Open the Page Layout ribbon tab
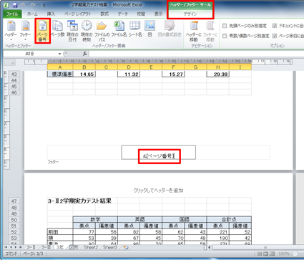Viewport: 304px width, 260px height. click(78, 14)
